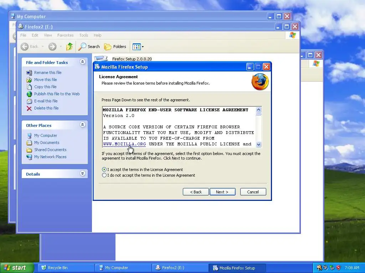
Task: Click the Firefox2 (E:) window title icon
Action: (x=21, y=26)
